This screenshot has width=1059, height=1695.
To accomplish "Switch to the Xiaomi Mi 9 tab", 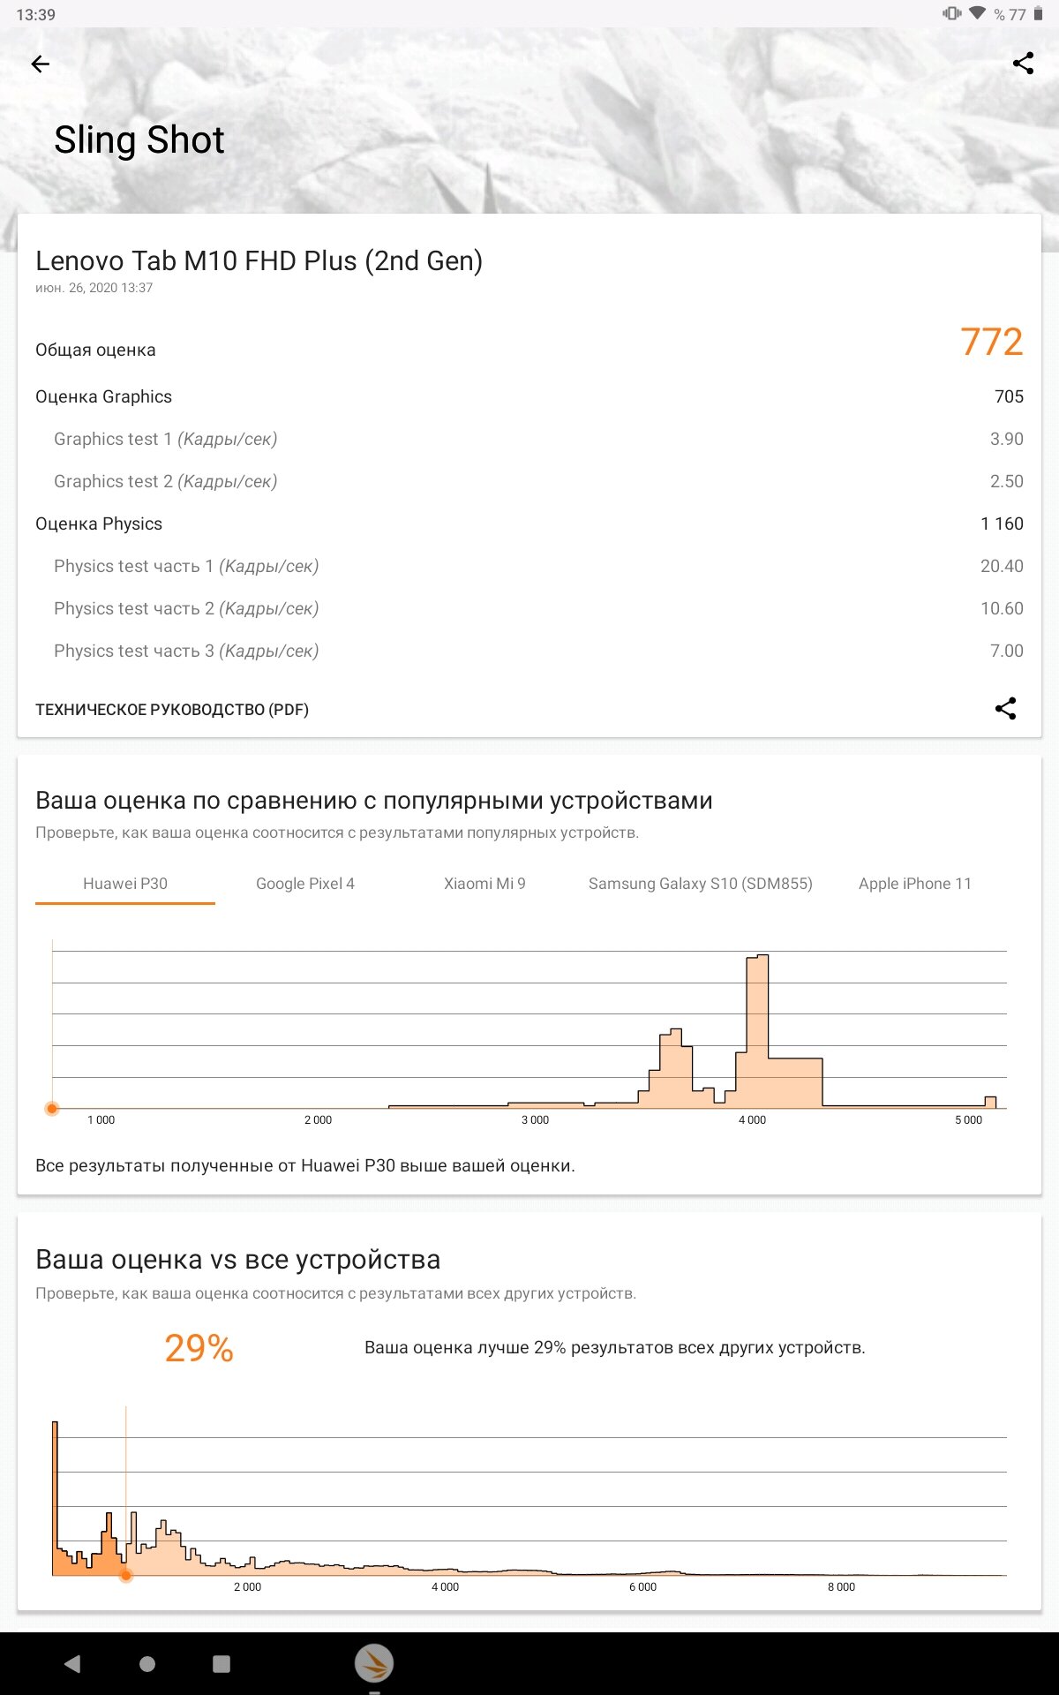I will point(484,884).
